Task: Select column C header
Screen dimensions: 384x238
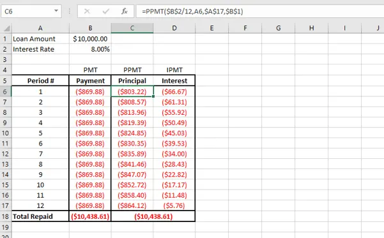Action: (x=132, y=28)
